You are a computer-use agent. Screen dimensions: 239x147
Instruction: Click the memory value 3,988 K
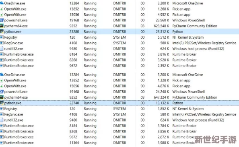(x=163, y=143)
